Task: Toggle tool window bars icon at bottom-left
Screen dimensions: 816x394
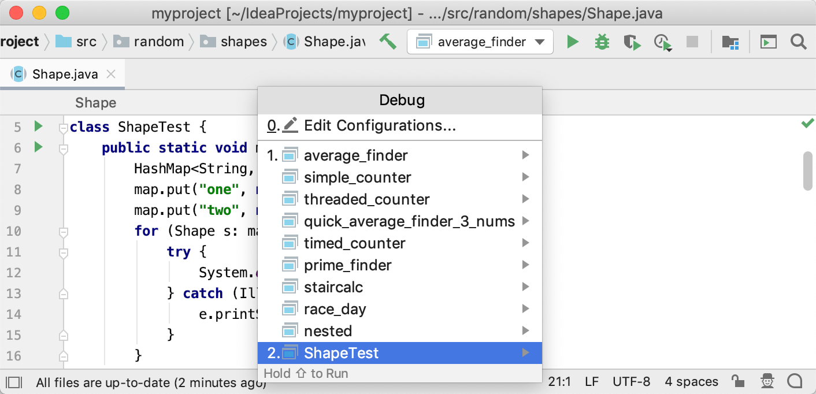Action: tap(14, 382)
